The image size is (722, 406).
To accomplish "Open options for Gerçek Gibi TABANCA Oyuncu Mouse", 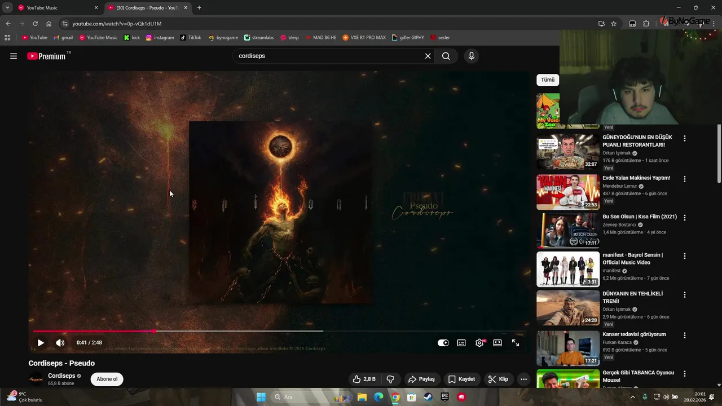I will tap(685, 374).
